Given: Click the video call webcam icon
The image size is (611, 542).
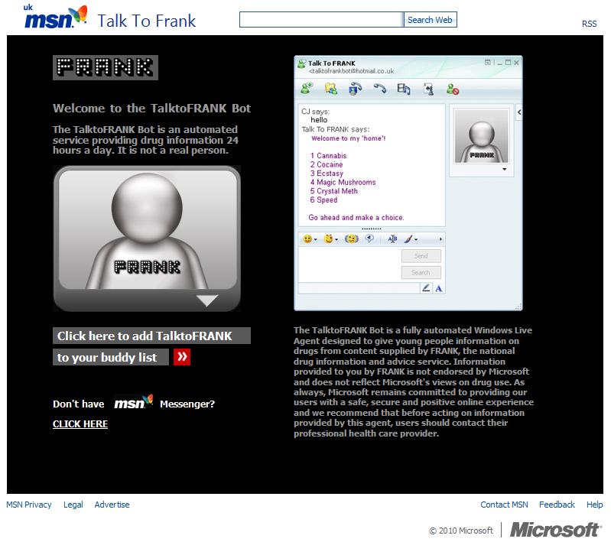Looking at the screenshot, I should click(x=355, y=89).
